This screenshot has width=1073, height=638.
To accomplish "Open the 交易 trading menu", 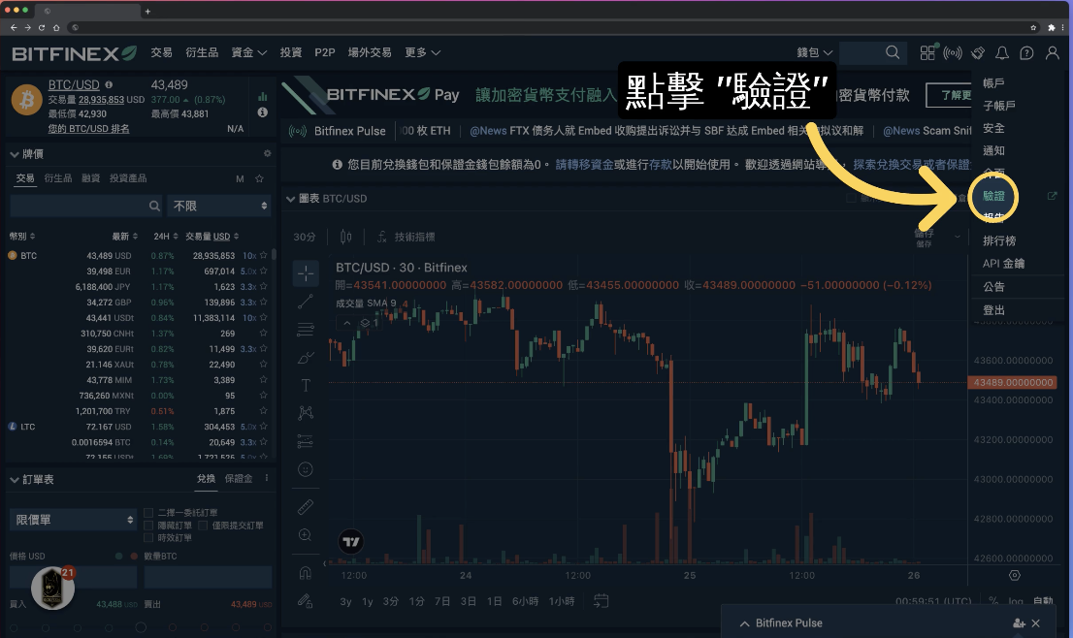I will tap(161, 52).
